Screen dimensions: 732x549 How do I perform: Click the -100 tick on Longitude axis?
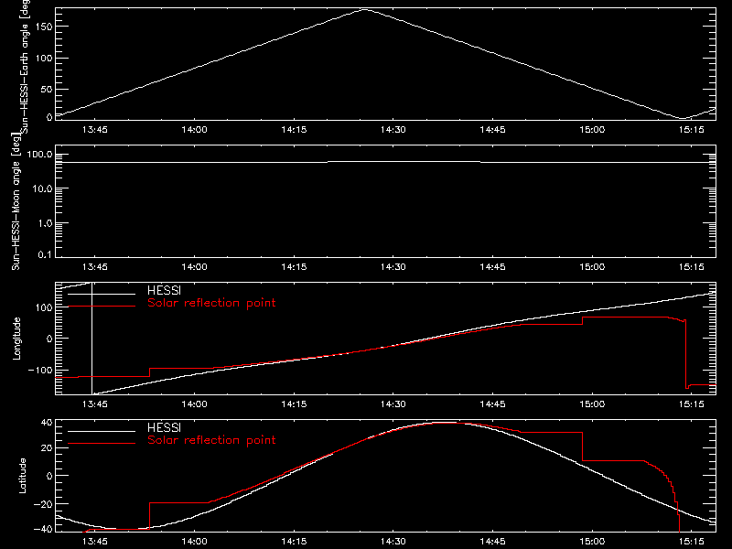click(40, 370)
